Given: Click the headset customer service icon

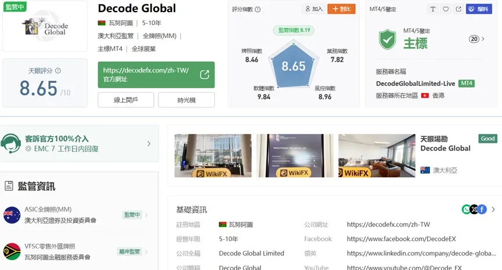Looking at the screenshot, I should (10, 143).
